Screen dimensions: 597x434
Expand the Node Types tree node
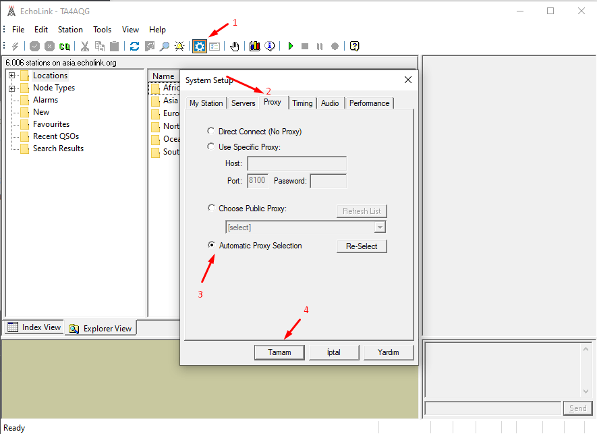pyautogui.click(x=12, y=88)
